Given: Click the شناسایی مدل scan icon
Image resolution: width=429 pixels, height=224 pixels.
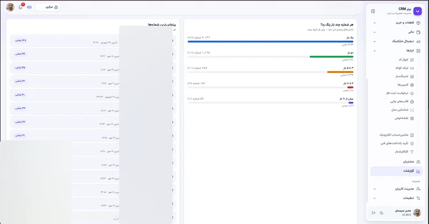Looking at the screenshot, I should click(x=412, y=110).
